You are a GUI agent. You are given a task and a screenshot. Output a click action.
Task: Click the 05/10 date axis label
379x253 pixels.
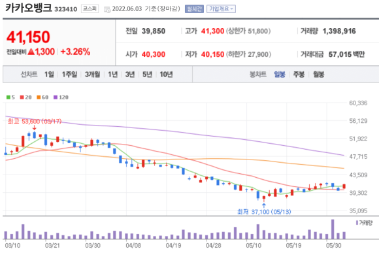tap(254, 246)
